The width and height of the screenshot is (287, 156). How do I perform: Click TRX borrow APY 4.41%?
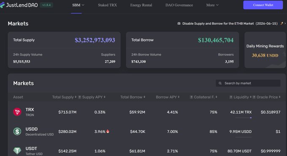[x=173, y=112]
